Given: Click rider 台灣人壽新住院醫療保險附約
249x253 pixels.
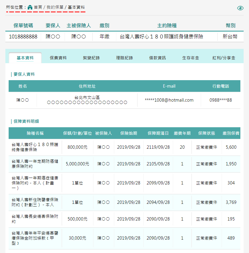Looking at the screenshot, I should [35, 202].
